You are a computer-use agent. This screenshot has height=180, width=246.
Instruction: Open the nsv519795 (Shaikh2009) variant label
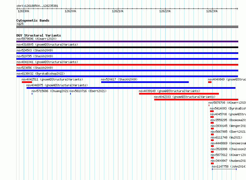35,56
